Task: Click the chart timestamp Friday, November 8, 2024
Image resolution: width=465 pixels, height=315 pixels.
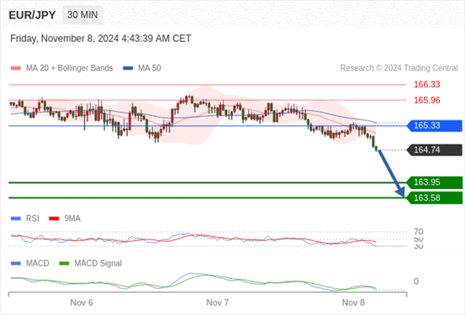Action: click(x=101, y=39)
